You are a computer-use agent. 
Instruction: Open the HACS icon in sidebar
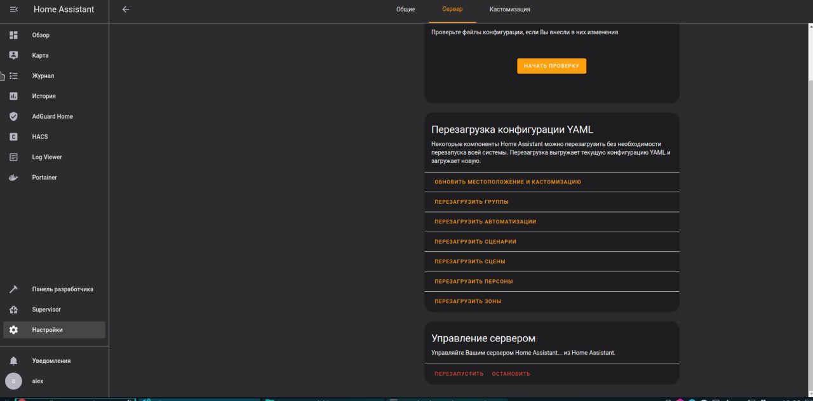coord(13,136)
